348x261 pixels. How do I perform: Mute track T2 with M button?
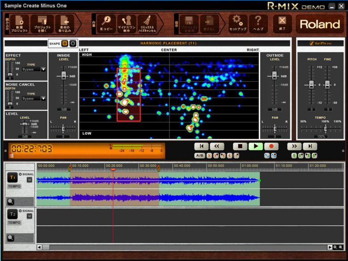pos(29,216)
